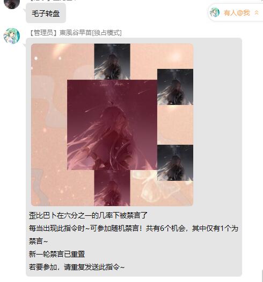Click the butterfly decoration in the collage
The width and height of the screenshot is (263, 282).
156,187
